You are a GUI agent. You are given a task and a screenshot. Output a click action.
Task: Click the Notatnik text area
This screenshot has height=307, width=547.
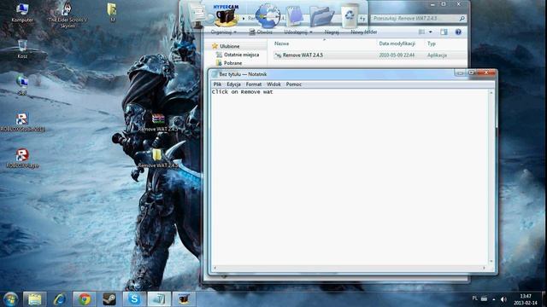pyautogui.click(x=350, y=177)
